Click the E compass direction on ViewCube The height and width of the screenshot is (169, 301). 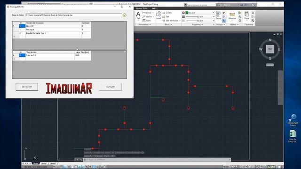(x=279, y=49)
